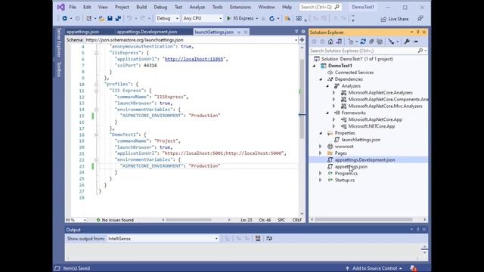The height and width of the screenshot is (272, 484).
Task: Click the Clear All icon in Output toolbar
Action: 258,239
